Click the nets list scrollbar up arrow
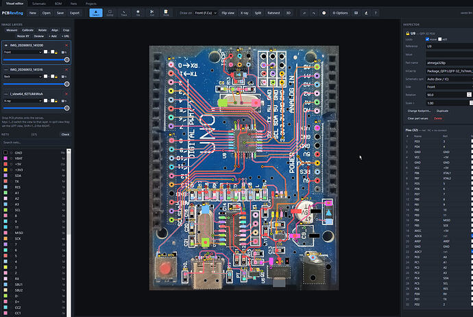473x317 pixels. coord(69,150)
